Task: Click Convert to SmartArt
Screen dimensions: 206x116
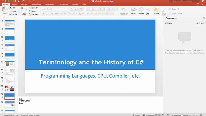Action: (x=124, y=12)
